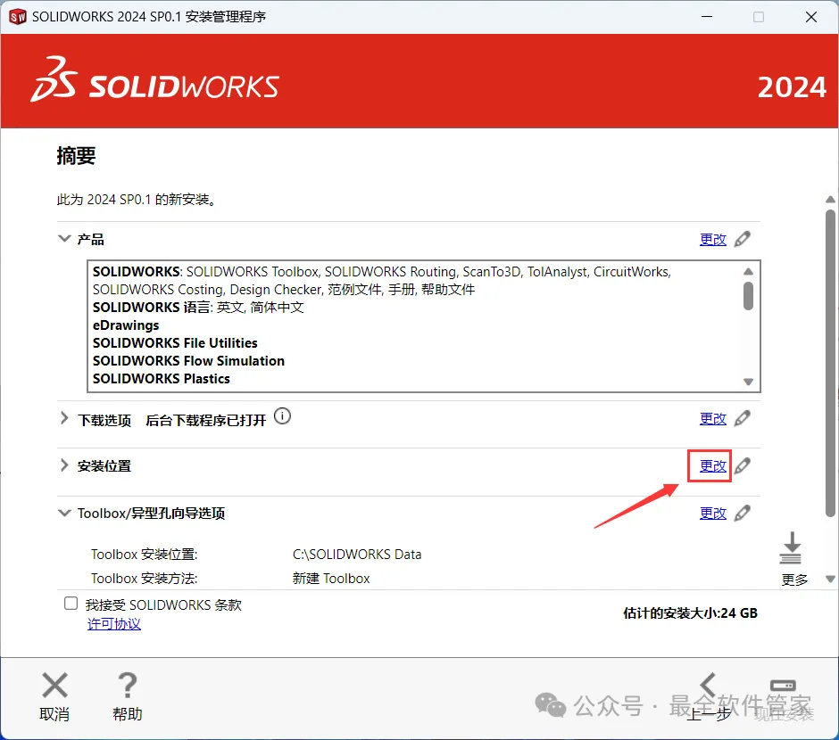Select SOLIDWORKS Flow Simulation entry
839x740 pixels.
[x=188, y=361]
